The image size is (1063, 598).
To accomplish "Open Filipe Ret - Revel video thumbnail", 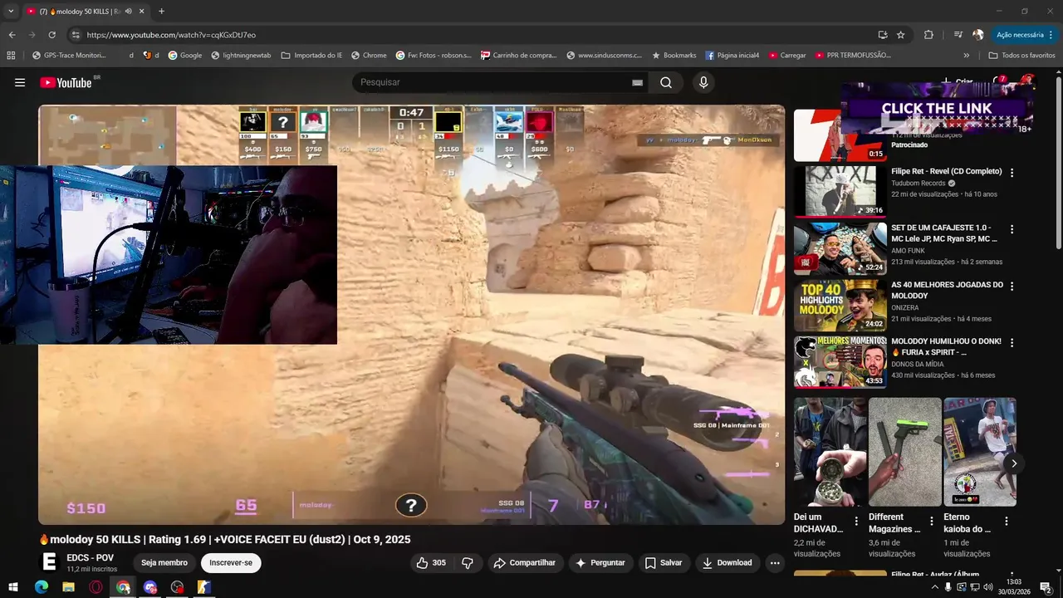I will pos(840,191).
